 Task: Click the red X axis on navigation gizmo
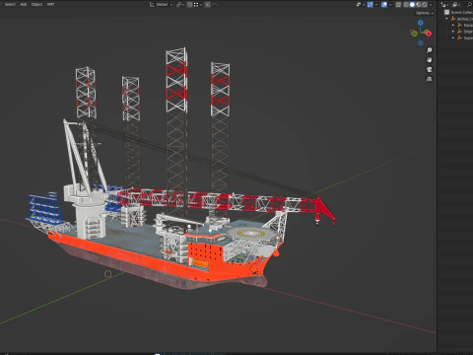429,34
